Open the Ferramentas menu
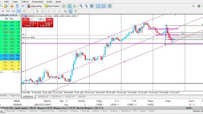Screen dimensions: 203x114 [x=37, y=2]
